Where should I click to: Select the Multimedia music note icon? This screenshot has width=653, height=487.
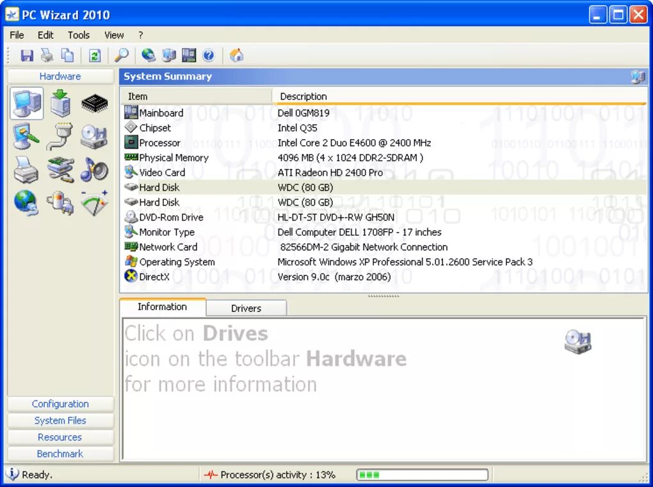(94, 170)
